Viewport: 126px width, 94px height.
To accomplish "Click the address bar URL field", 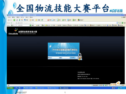I will 64,23.
